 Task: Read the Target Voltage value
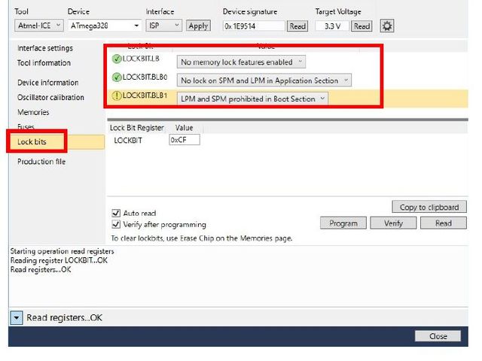pyautogui.click(x=362, y=26)
